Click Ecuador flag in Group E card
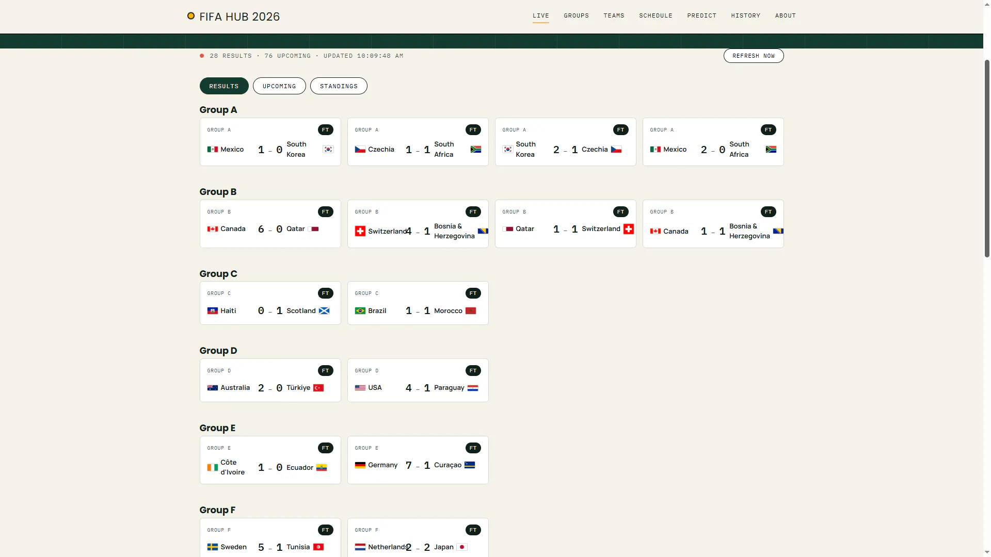The image size is (991, 557). 322,468
